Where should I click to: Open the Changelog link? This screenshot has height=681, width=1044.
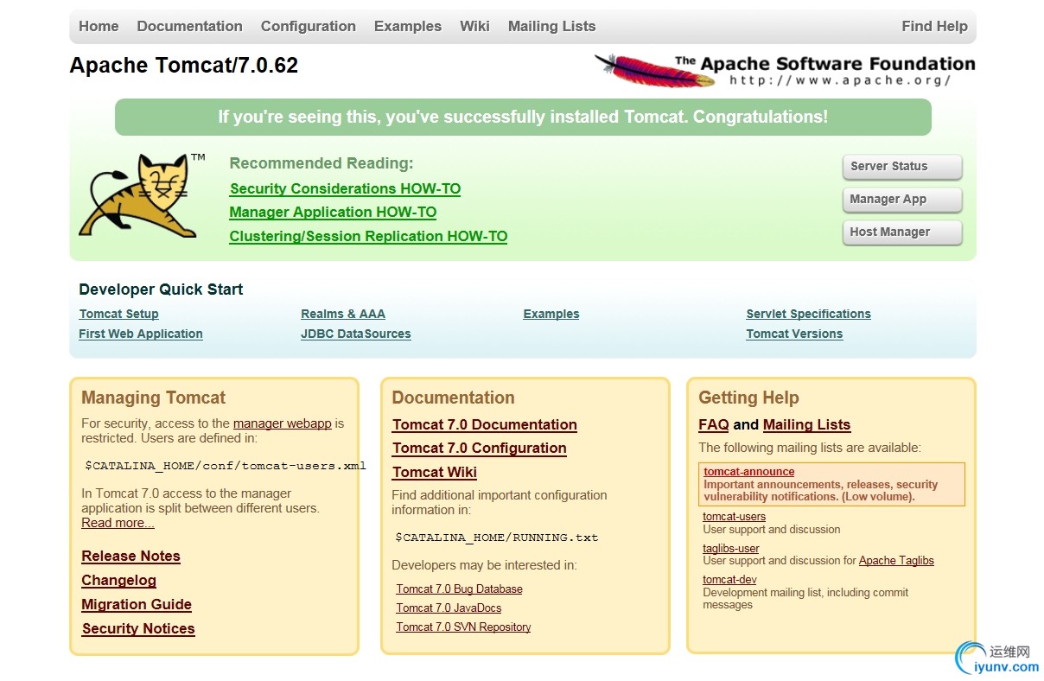point(119,580)
